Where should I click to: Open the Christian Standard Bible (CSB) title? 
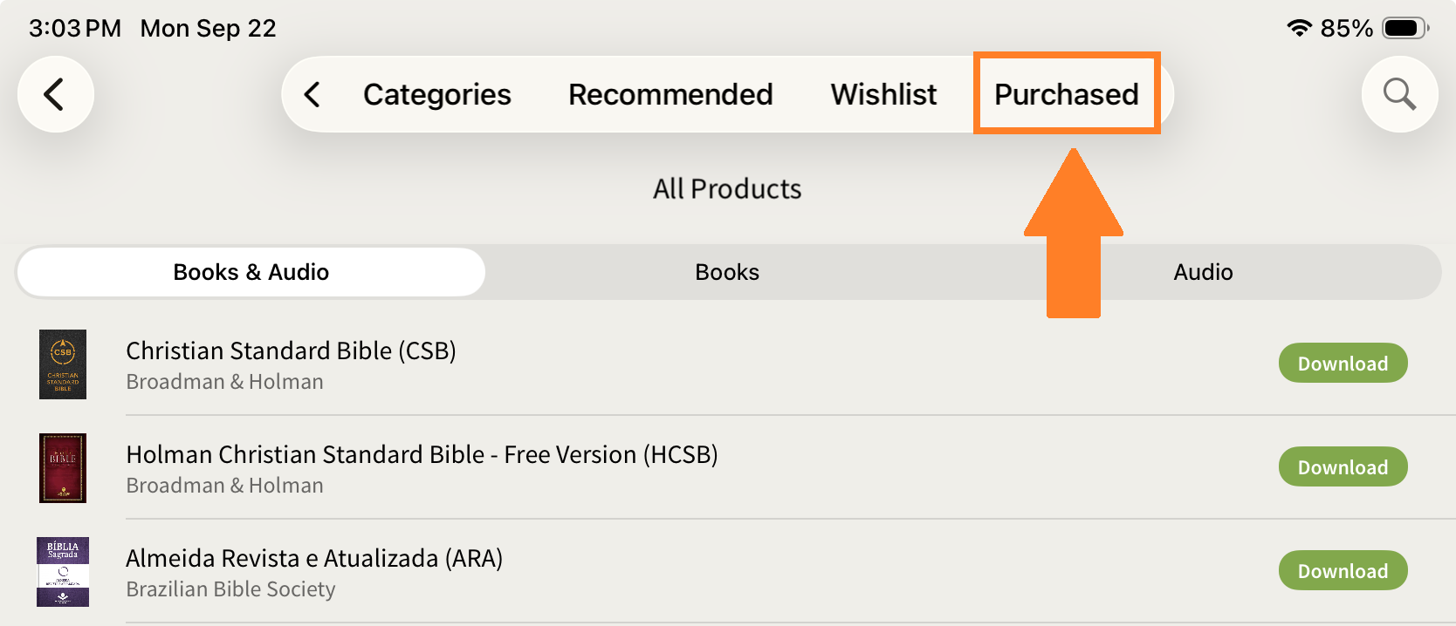291,350
